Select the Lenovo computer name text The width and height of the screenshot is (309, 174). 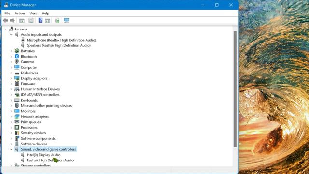[x=21, y=29]
